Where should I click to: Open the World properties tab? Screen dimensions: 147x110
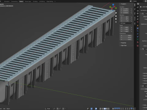coord(138,22)
